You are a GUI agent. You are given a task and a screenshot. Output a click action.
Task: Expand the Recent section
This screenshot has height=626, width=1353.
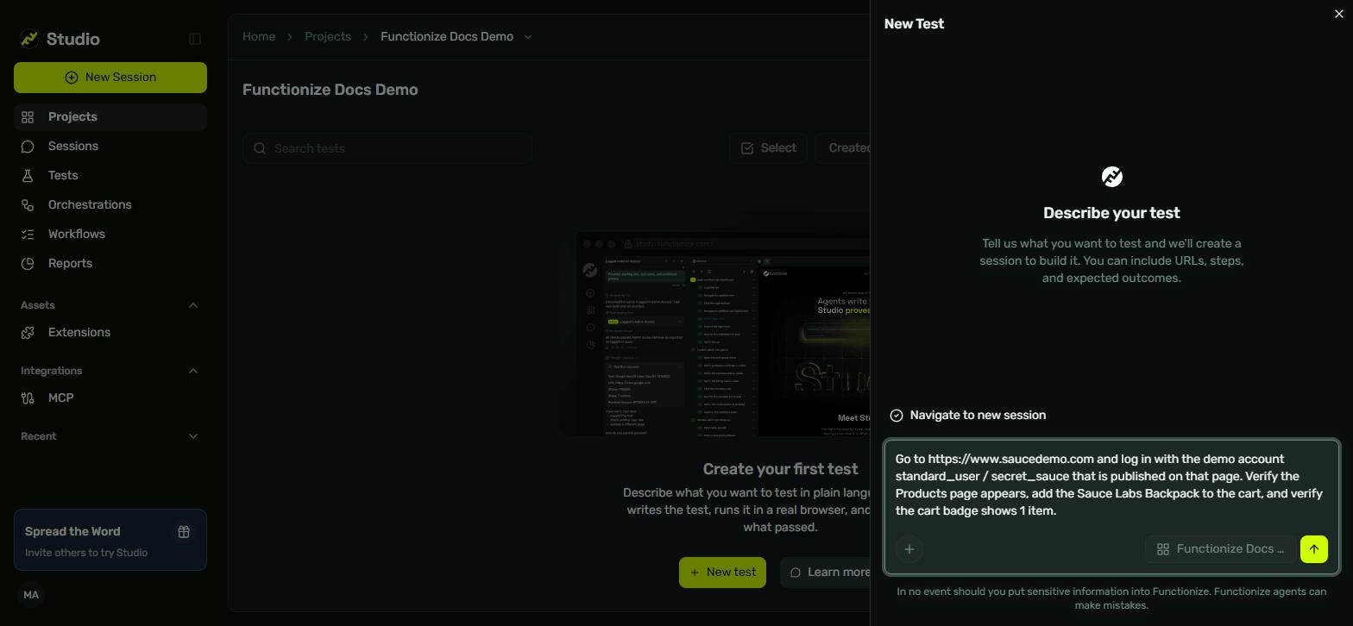pyautogui.click(x=193, y=436)
